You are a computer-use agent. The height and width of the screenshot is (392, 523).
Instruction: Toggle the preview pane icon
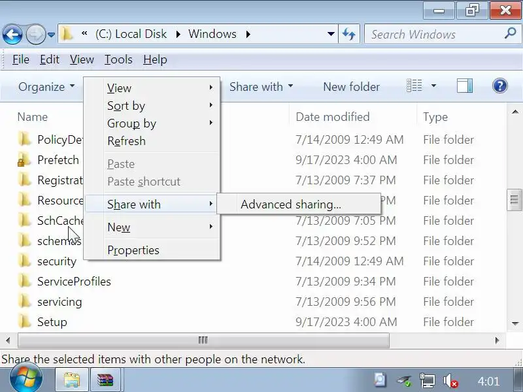(465, 86)
